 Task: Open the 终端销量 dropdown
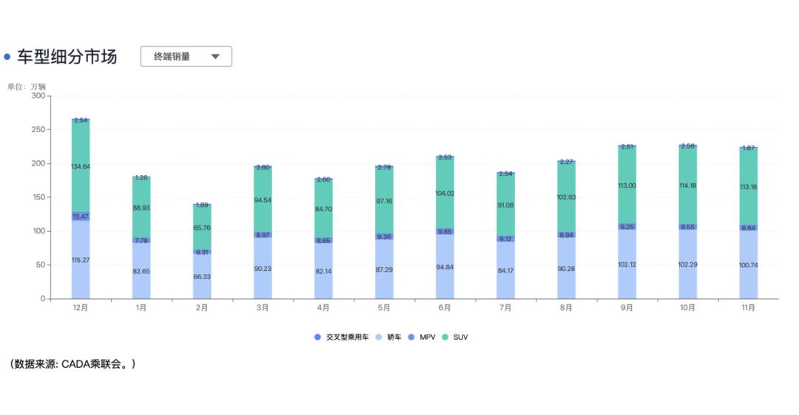186,56
